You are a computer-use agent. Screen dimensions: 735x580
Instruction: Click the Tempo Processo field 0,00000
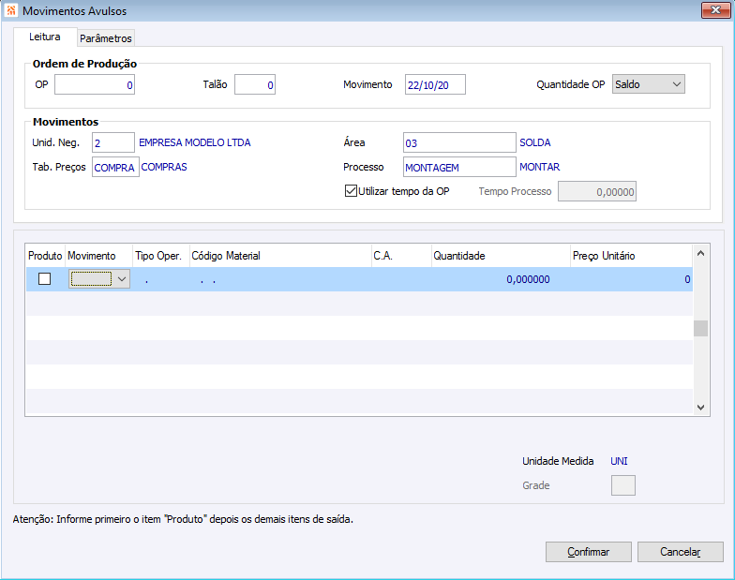click(597, 191)
